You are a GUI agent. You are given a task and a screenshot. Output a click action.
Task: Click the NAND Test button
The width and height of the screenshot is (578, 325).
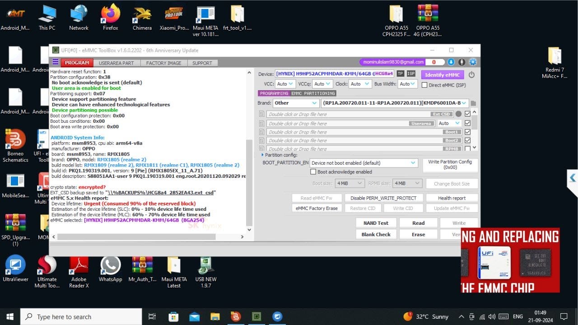[x=376, y=223]
